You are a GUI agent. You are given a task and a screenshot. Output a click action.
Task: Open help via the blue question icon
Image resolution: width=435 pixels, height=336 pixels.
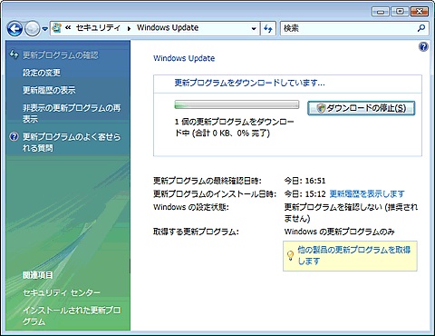point(423,47)
